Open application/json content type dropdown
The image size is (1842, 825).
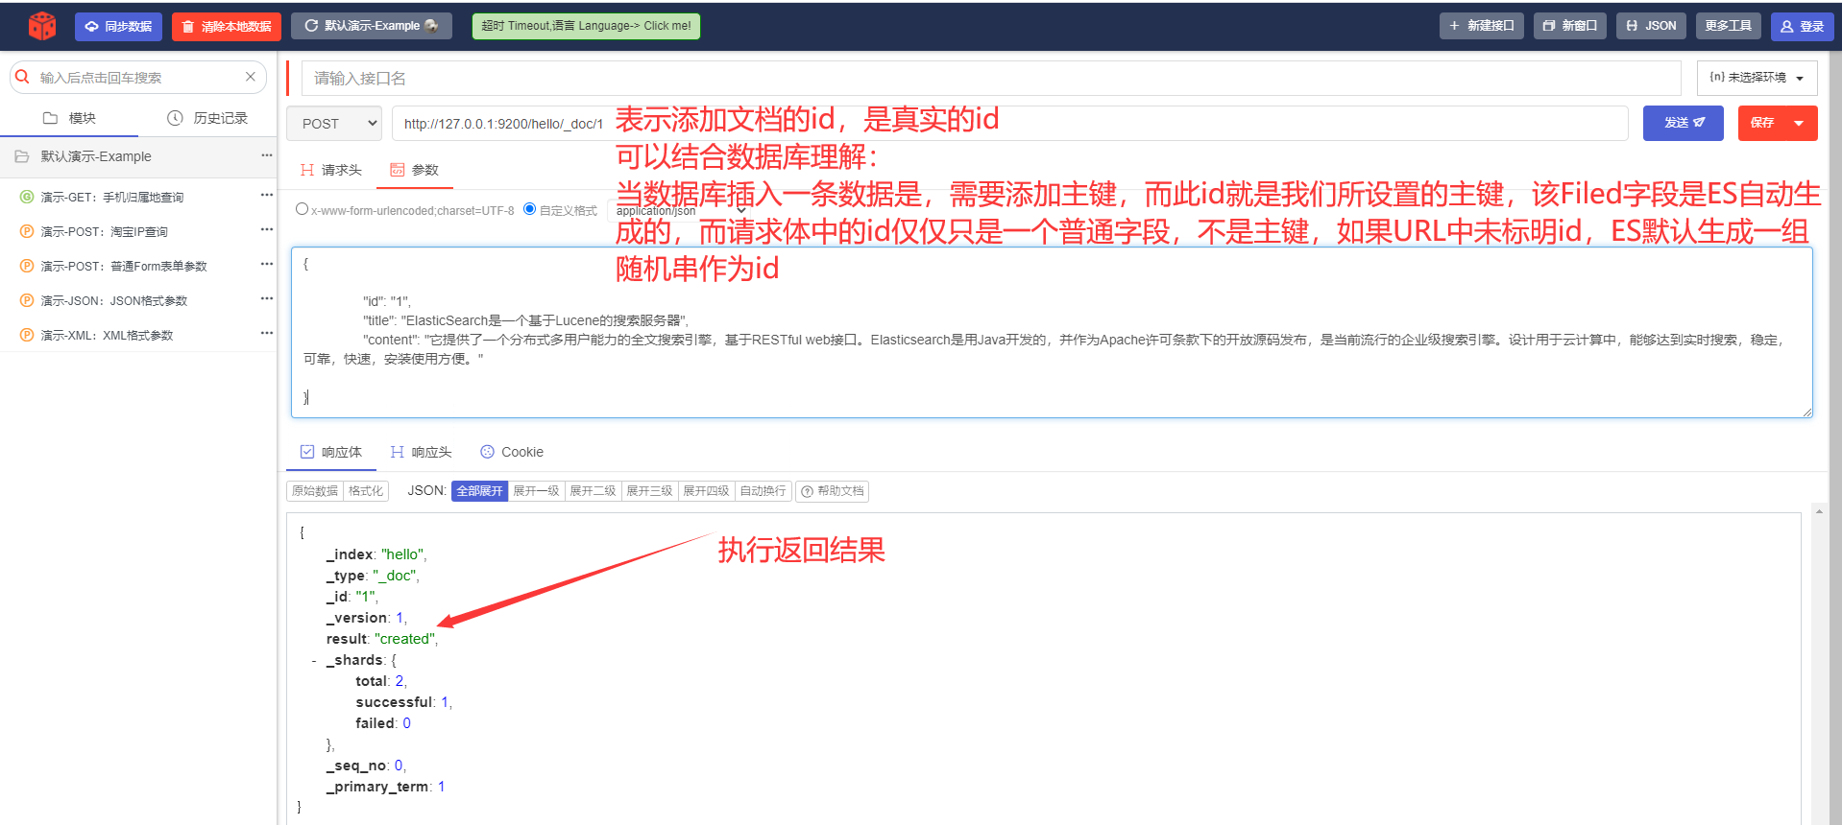(x=680, y=211)
